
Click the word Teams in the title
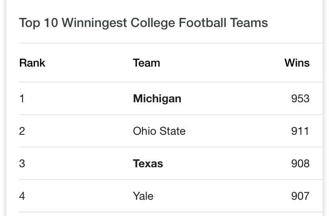249,23
